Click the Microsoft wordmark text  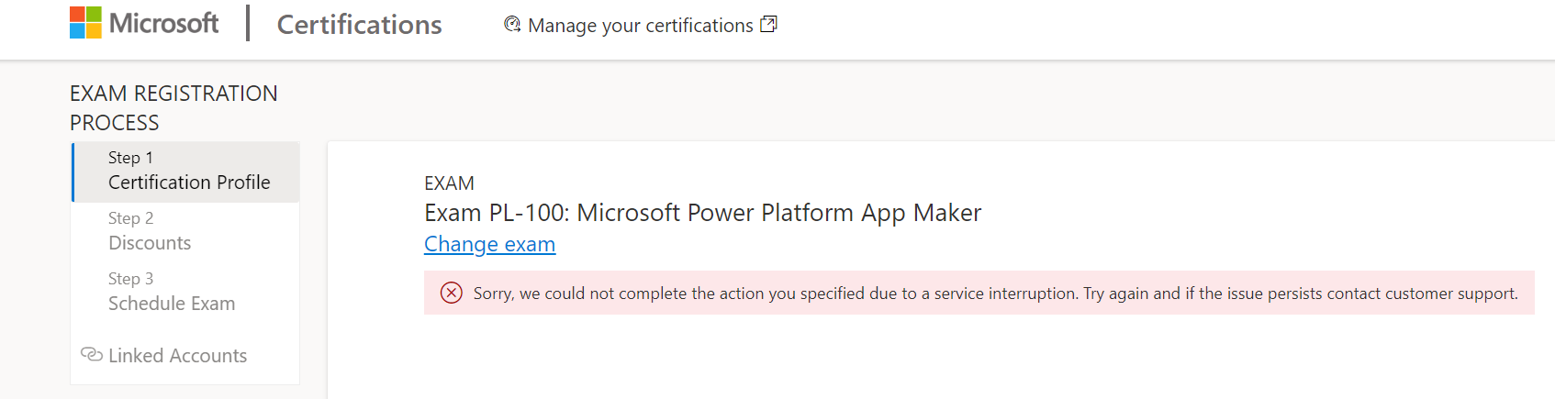point(163,23)
